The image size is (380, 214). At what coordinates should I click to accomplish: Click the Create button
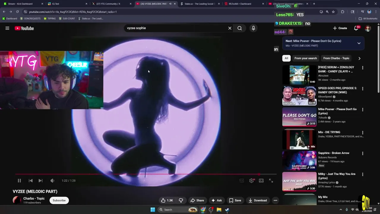tap(340, 28)
